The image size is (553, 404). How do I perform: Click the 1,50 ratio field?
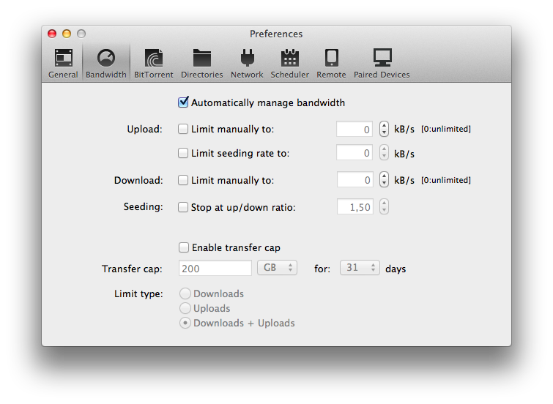[355, 207]
